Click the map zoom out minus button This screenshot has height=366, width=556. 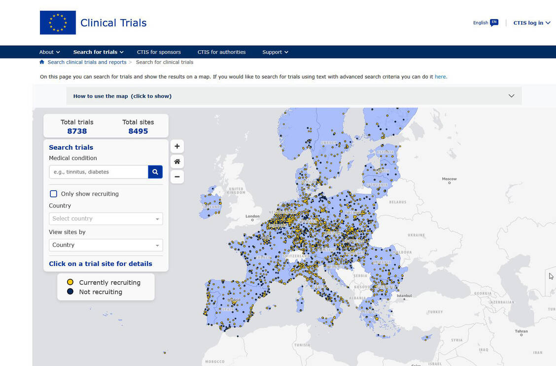click(x=177, y=177)
